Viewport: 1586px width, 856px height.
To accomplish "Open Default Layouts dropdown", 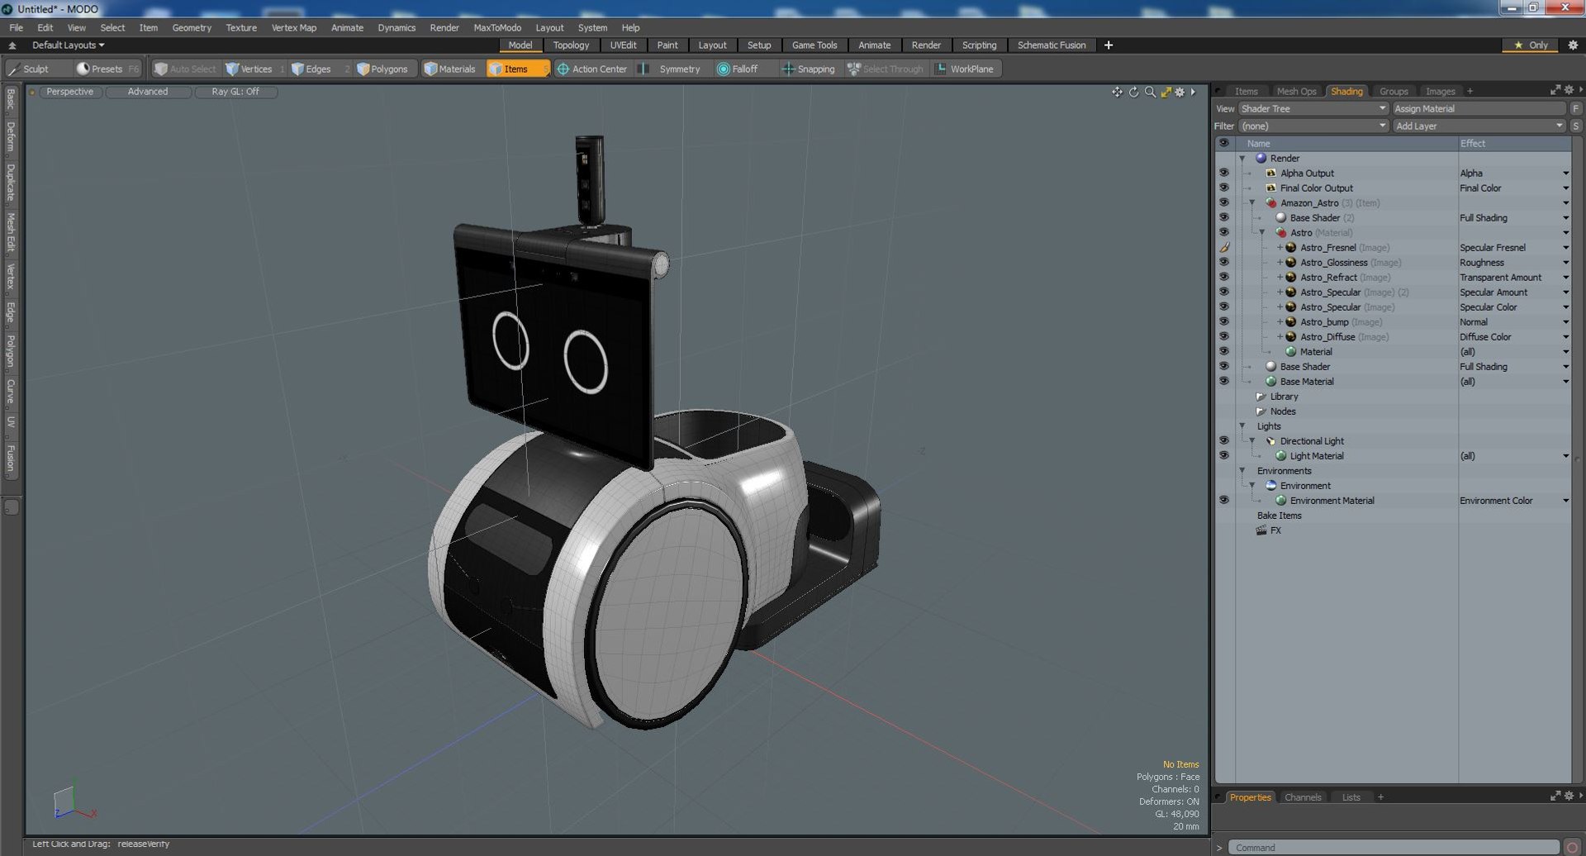I will pyautogui.click(x=69, y=45).
